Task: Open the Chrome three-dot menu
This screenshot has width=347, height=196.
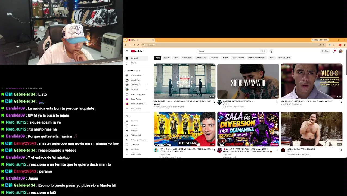Action: pos(344,45)
